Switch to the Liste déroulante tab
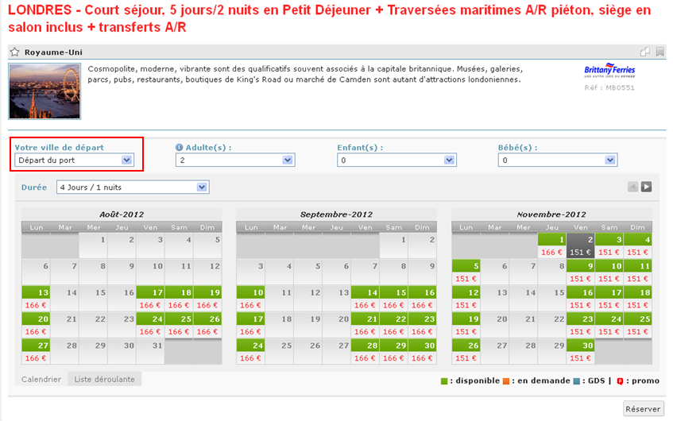 point(105,379)
